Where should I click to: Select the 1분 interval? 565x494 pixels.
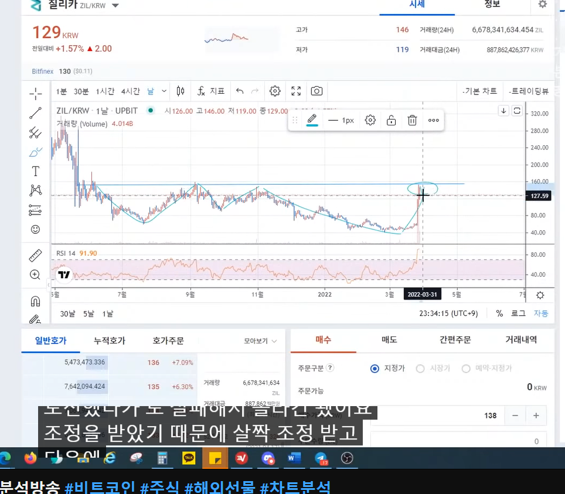[x=62, y=91]
